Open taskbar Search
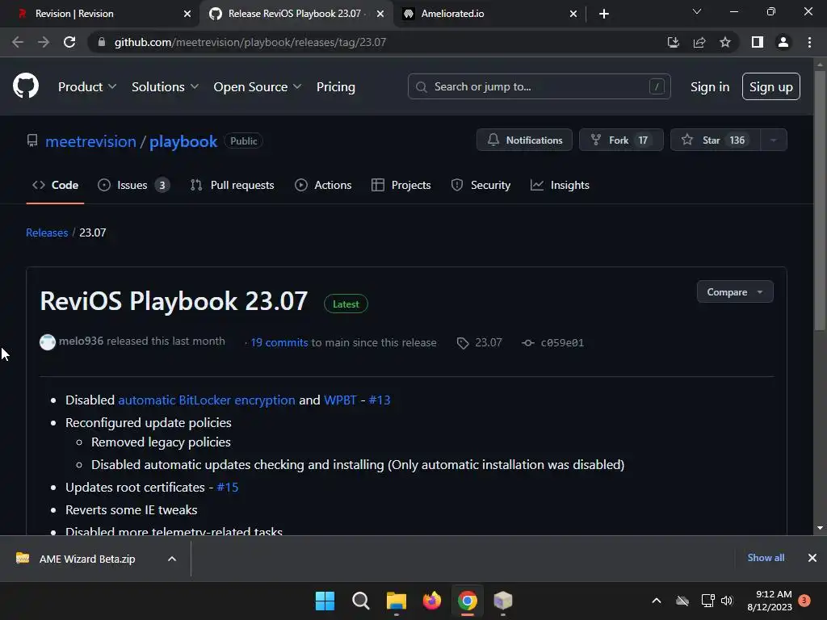 pos(361,601)
